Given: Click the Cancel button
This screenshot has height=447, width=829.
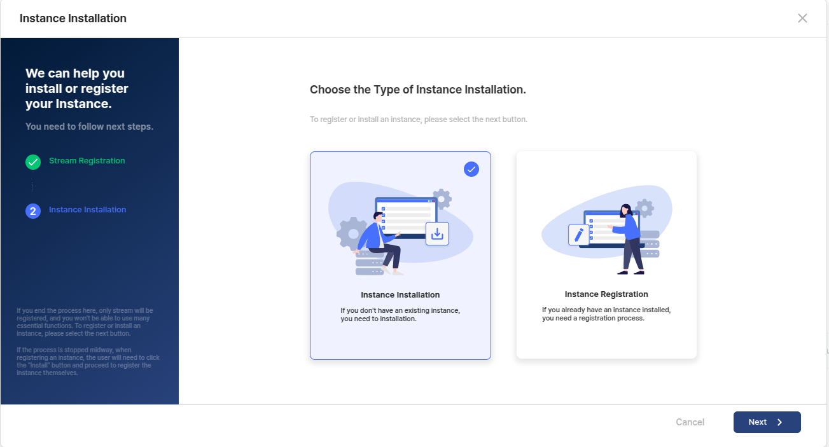Looking at the screenshot, I should pos(690,422).
